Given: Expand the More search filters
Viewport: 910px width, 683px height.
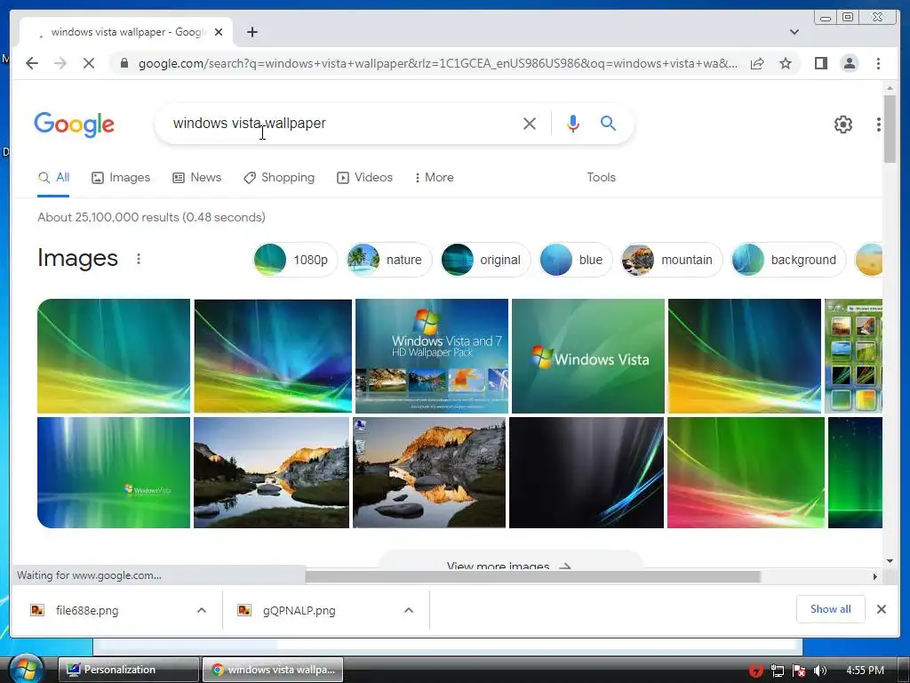Looking at the screenshot, I should coord(434,178).
